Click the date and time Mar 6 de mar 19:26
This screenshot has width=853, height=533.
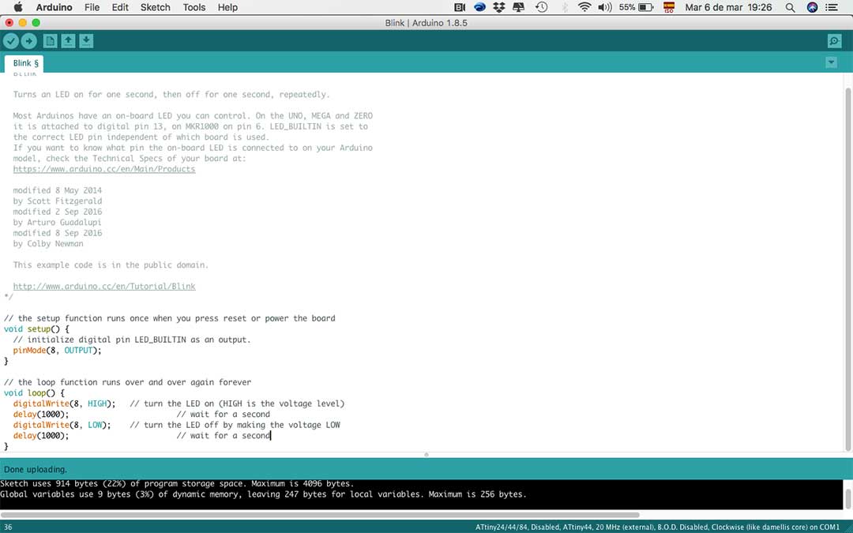tap(728, 7)
